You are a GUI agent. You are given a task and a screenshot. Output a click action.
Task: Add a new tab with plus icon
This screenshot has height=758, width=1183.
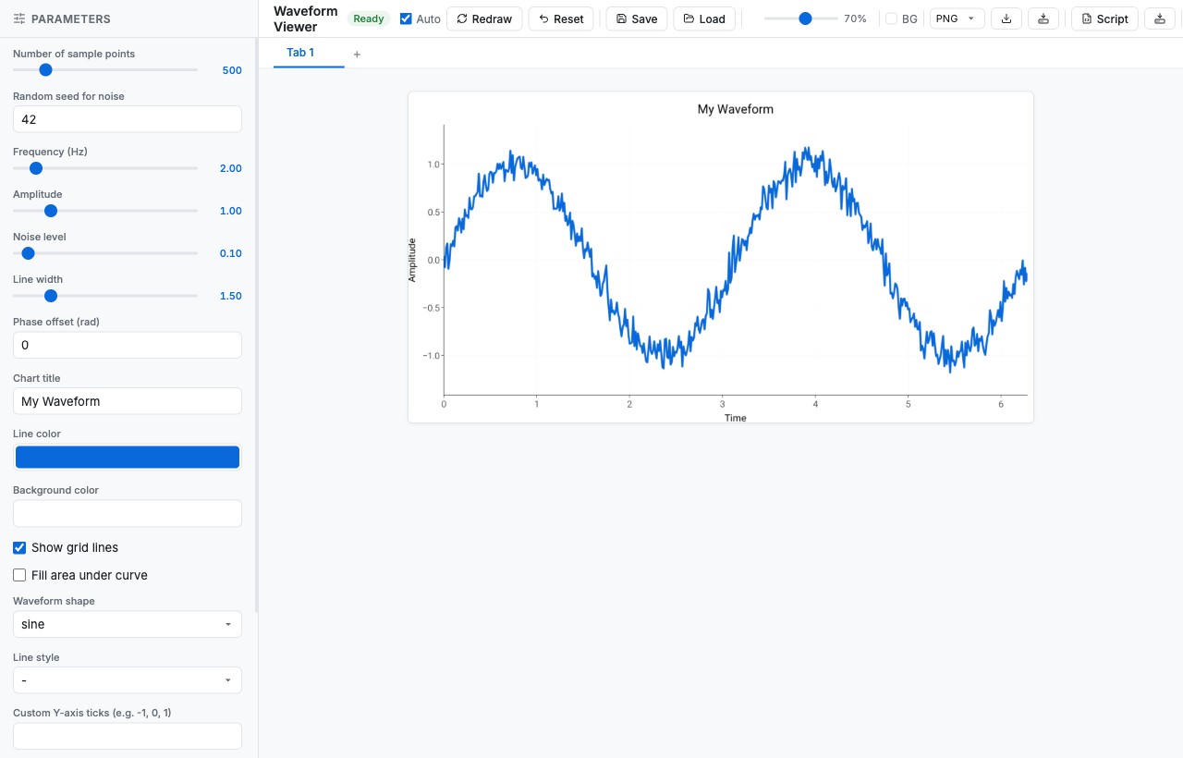point(357,54)
